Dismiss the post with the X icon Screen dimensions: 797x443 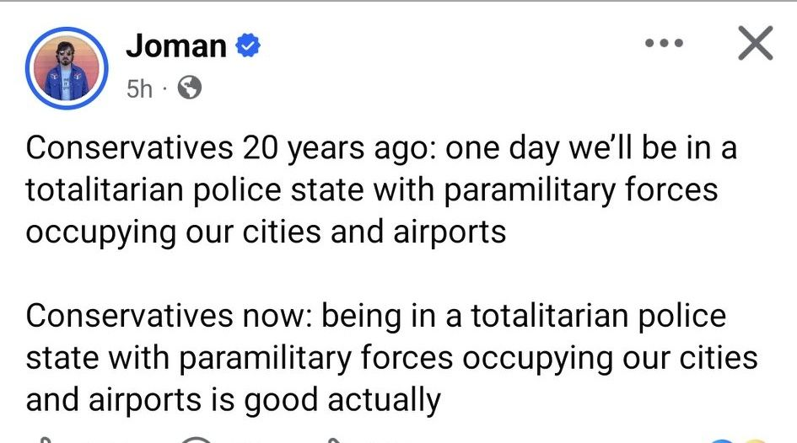755,44
